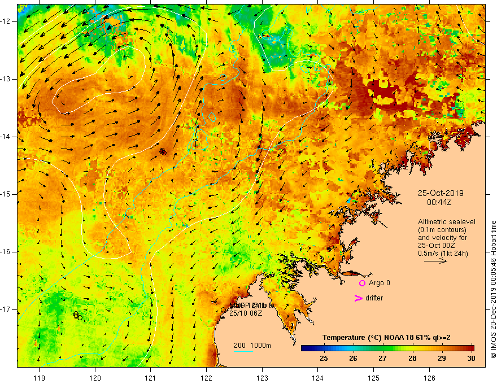Click the 'drifter' legend label

(x=374, y=298)
